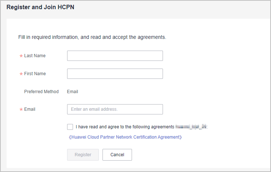The width and height of the screenshot is (271, 172).
Task: Click 'I have read and agree' checkbox label
Action: pyautogui.click(x=125, y=127)
